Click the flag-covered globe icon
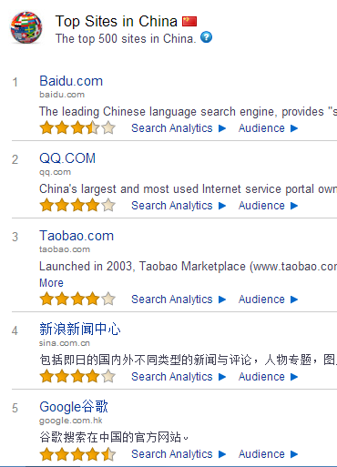Screen dimensions: 337x467 coord(26,27)
